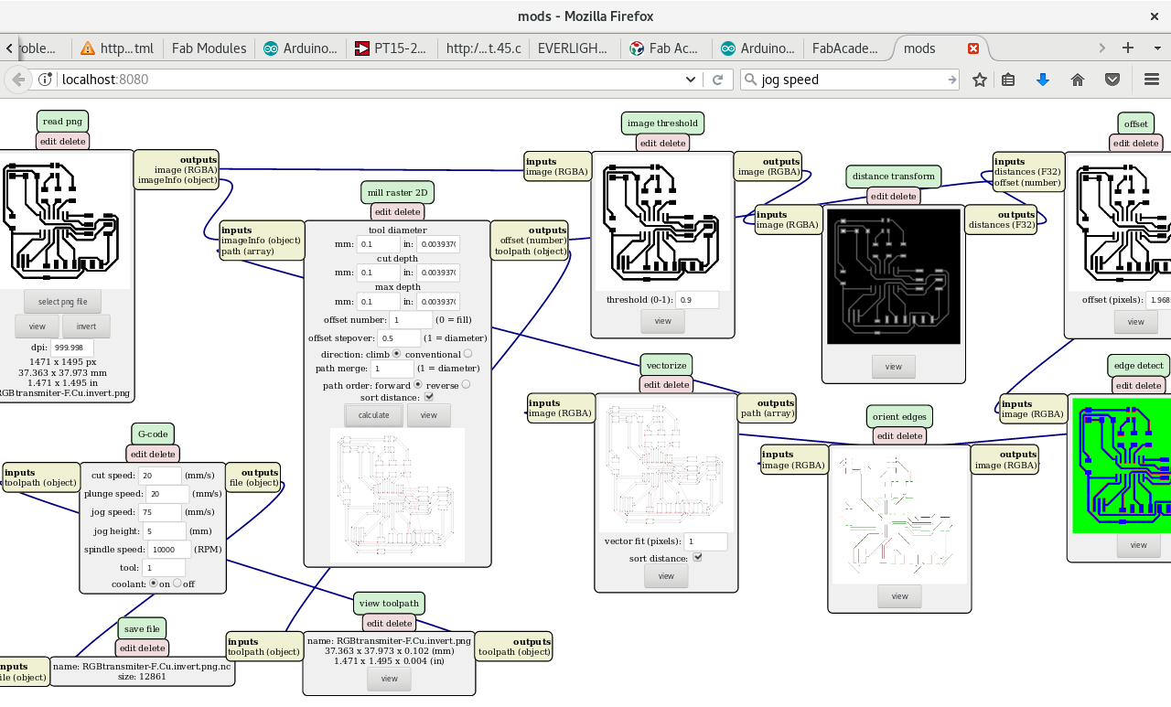Click 'file (object)' output of G-code
Screen dimensions: 1171x707
(x=254, y=482)
